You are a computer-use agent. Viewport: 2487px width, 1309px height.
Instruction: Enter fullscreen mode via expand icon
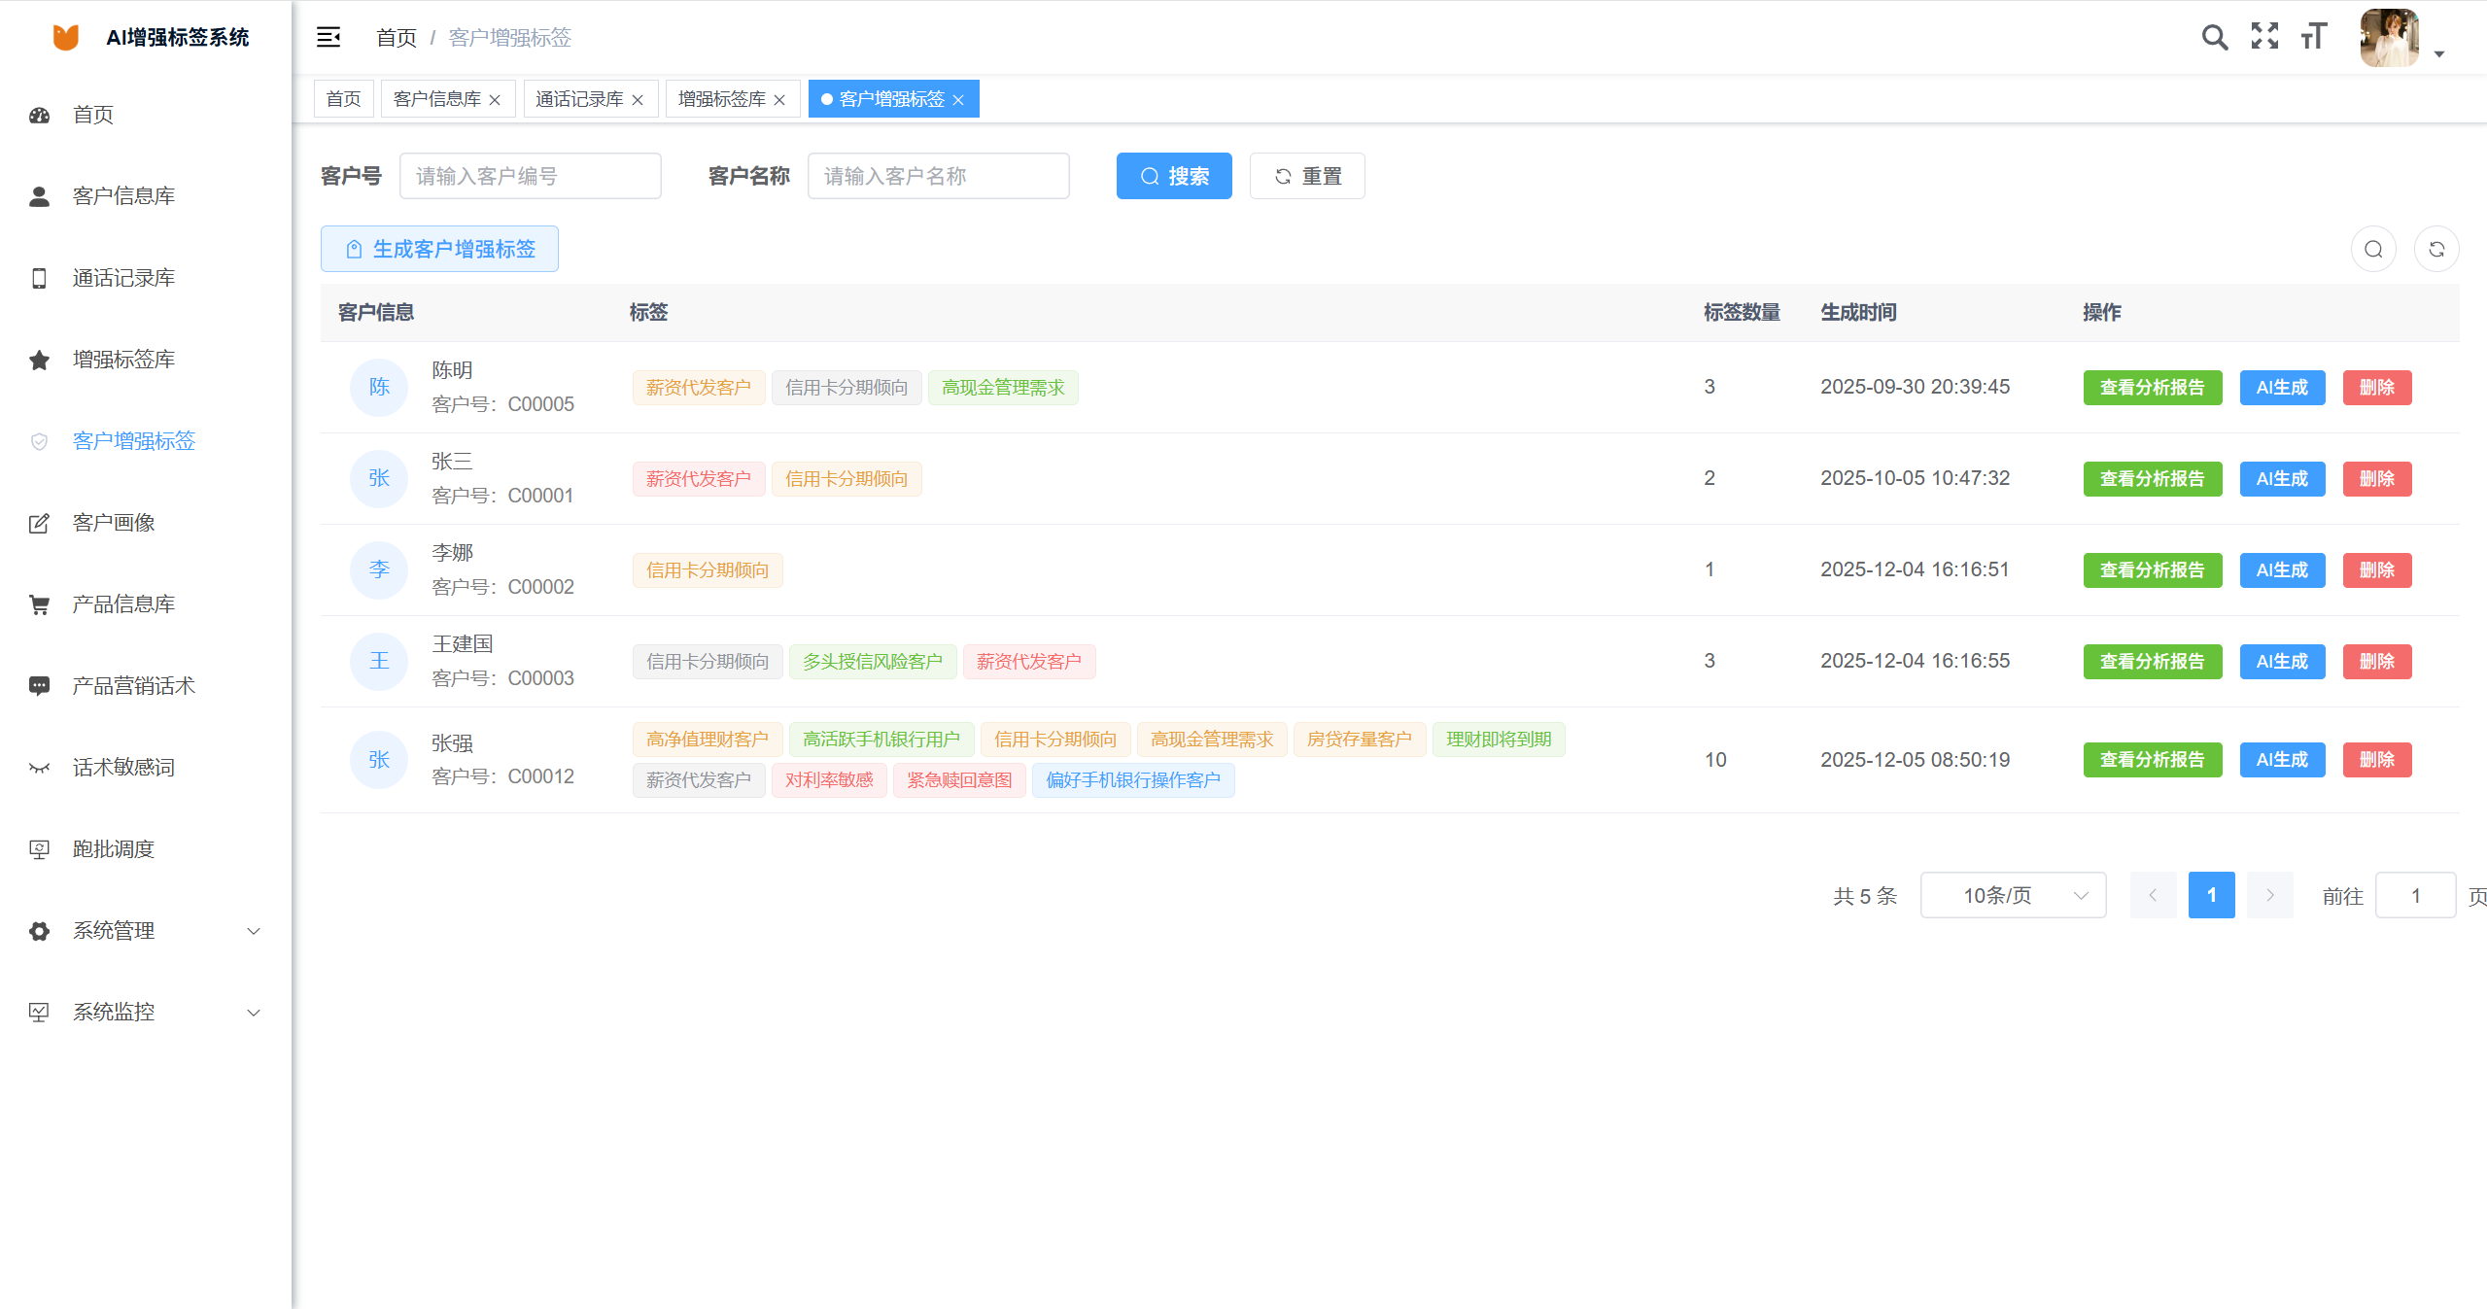coord(2264,37)
